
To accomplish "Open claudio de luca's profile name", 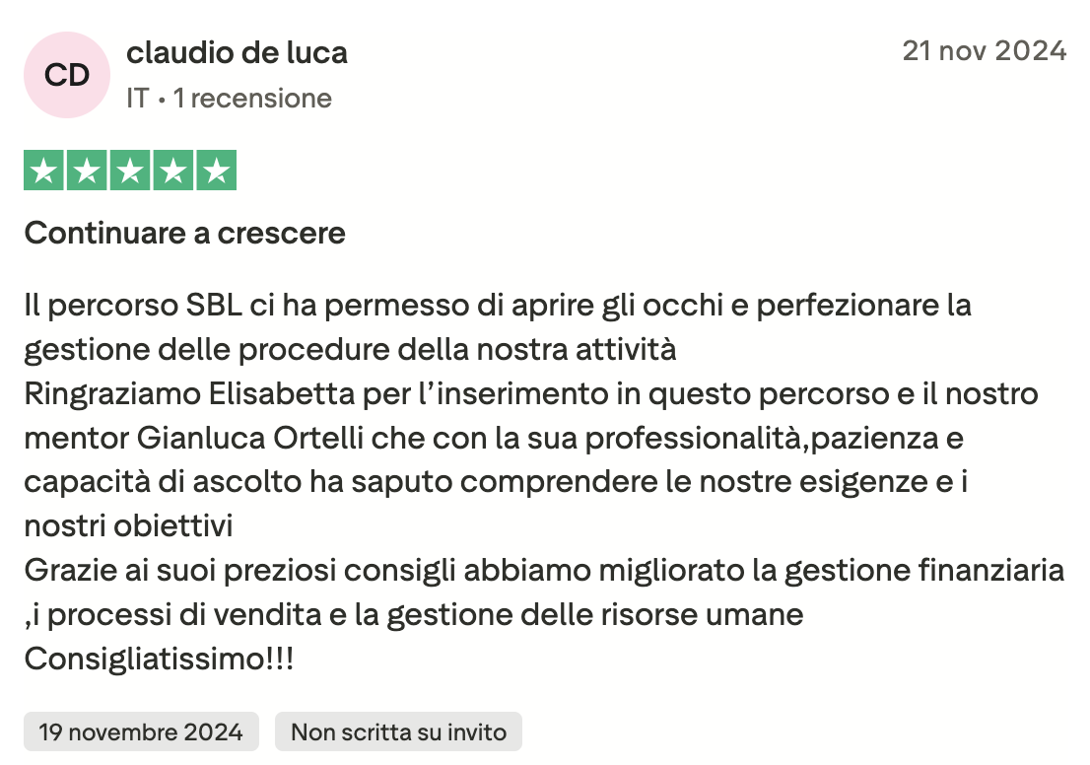I will coord(237,52).
